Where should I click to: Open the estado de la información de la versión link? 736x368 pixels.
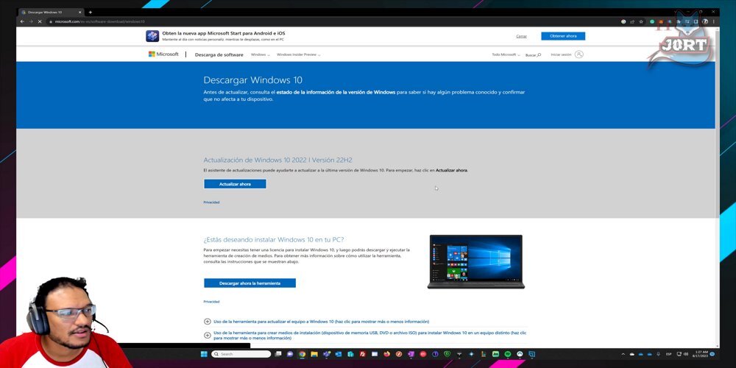click(336, 93)
